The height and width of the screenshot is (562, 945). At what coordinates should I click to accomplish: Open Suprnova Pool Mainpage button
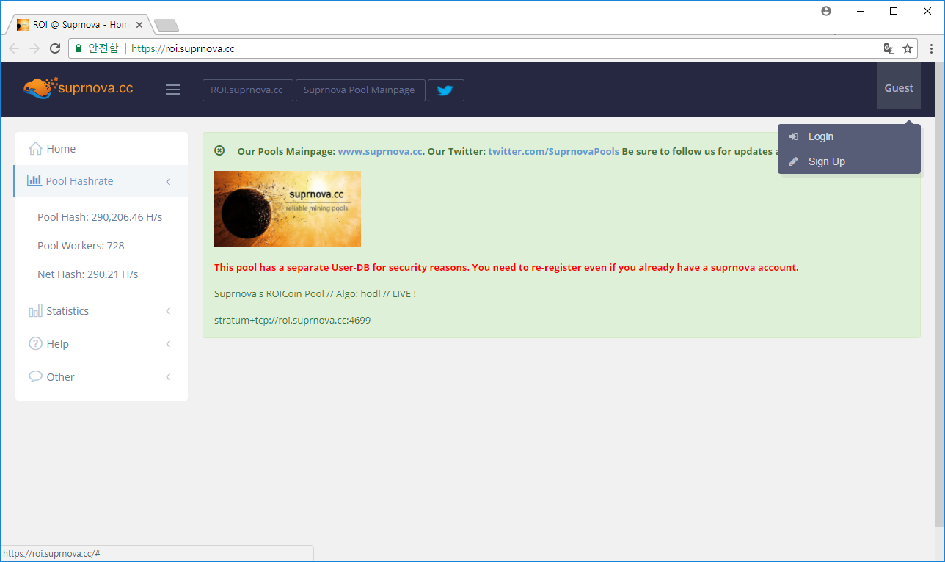pyautogui.click(x=360, y=90)
